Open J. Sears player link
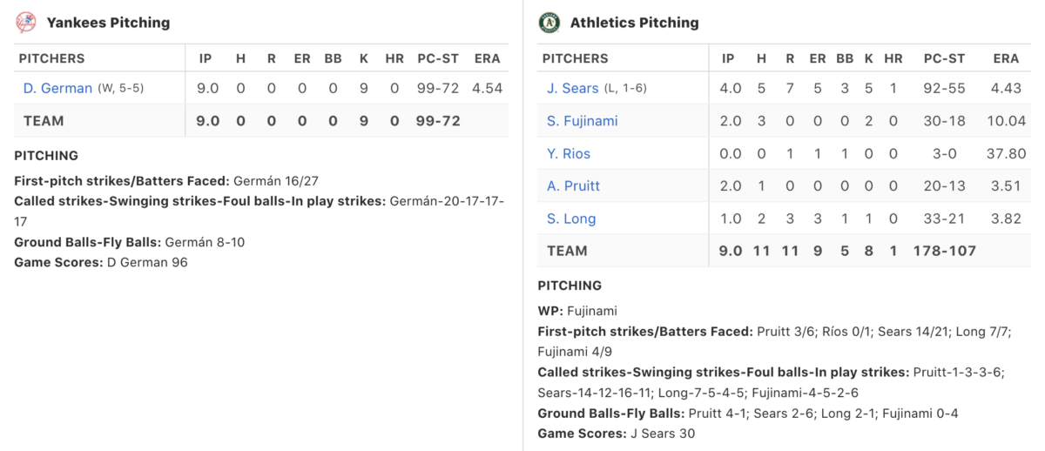The width and height of the screenshot is (1045, 451). (x=575, y=88)
